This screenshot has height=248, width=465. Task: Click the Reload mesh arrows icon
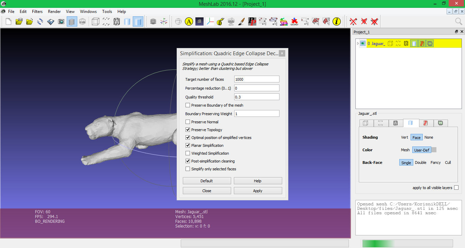(40, 22)
